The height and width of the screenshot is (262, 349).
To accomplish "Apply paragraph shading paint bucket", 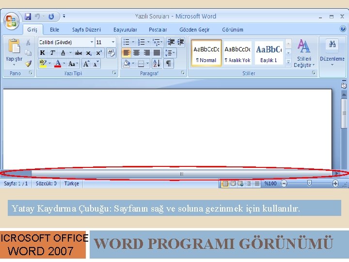I will [x=127, y=64].
